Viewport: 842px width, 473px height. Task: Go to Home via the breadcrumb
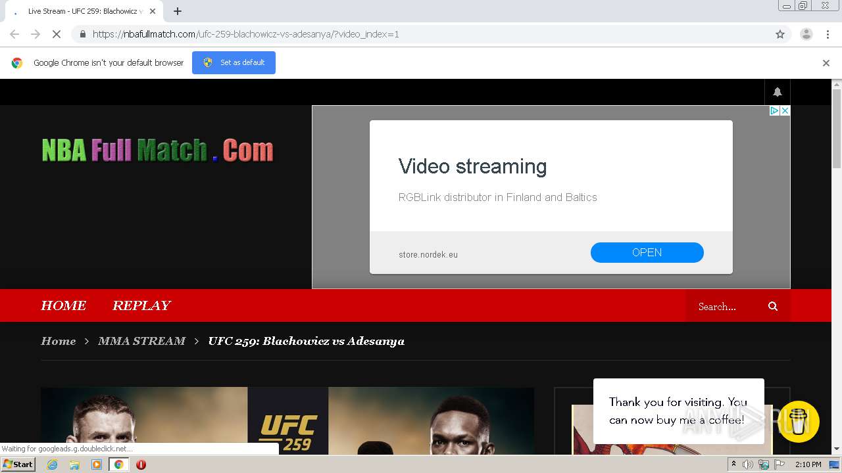(59, 341)
